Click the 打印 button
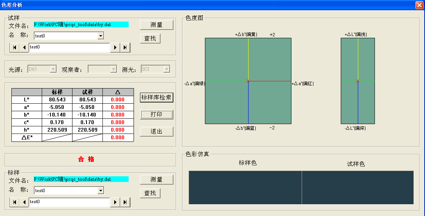Screen dimensions: 425x216 tap(156, 114)
